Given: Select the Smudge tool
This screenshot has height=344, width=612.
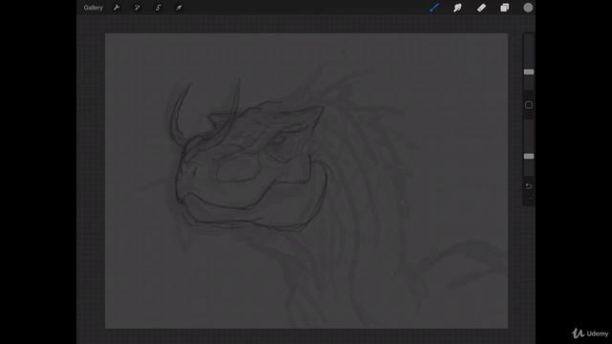Looking at the screenshot, I should pyautogui.click(x=457, y=8).
